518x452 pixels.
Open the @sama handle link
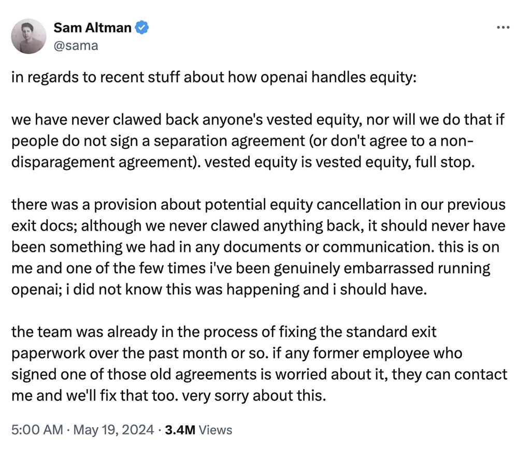coord(76,46)
